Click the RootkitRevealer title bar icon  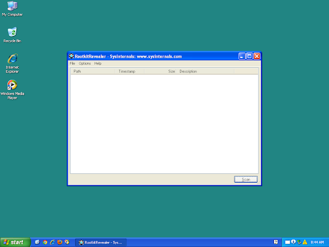(71, 56)
